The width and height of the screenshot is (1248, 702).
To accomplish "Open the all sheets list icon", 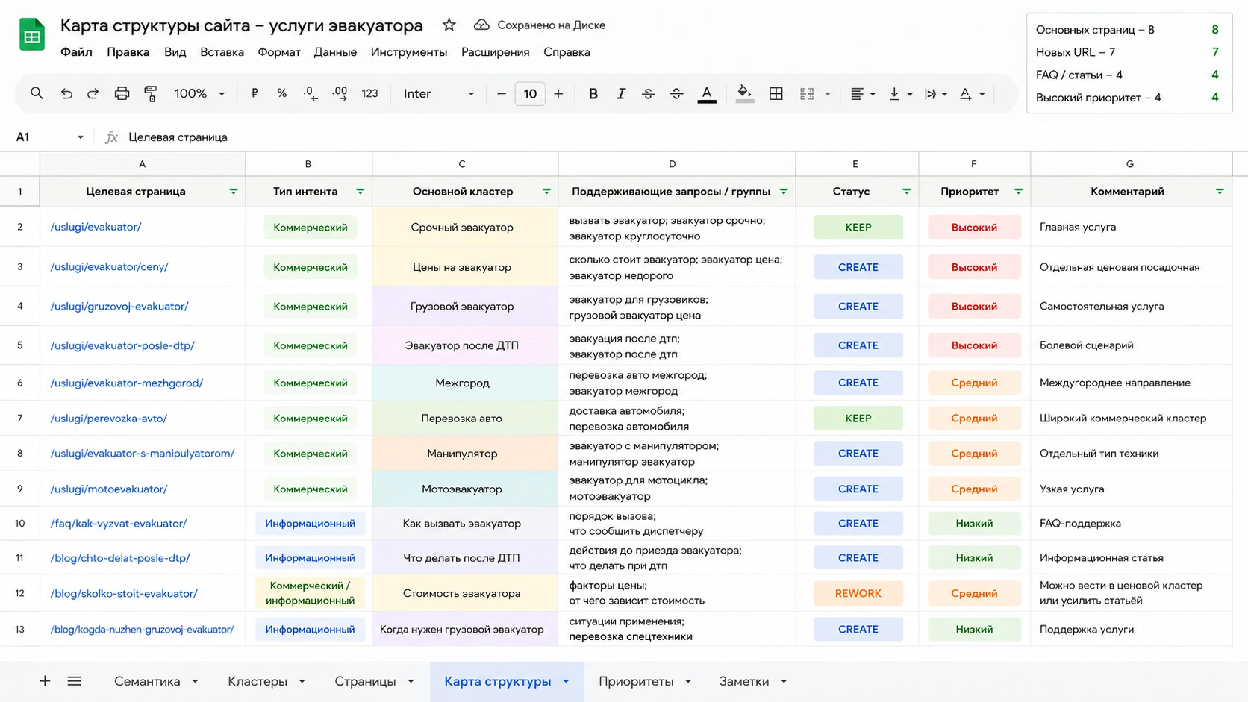I will [x=74, y=681].
